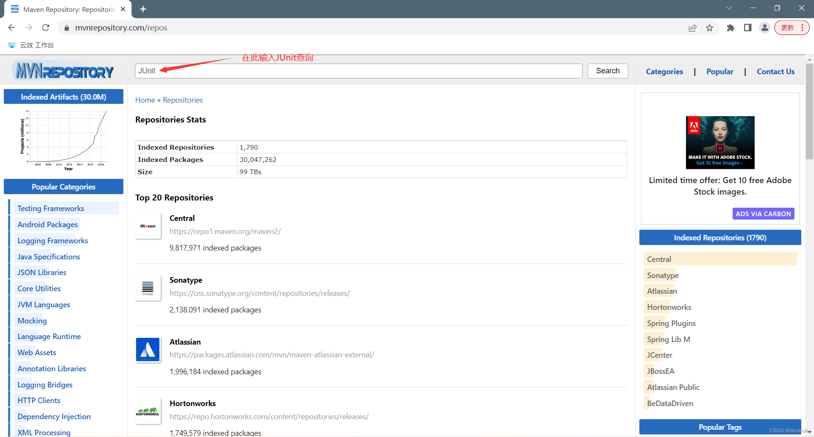Open Hortonworks repository heading
This screenshot has height=437, width=814.
(x=192, y=404)
